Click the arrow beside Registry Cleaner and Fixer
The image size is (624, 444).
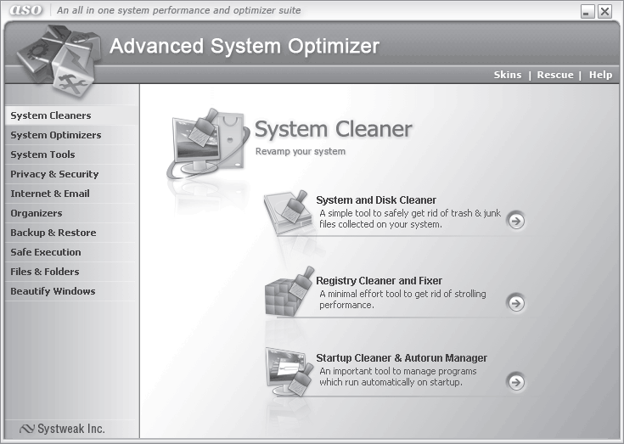pos(515,302)
